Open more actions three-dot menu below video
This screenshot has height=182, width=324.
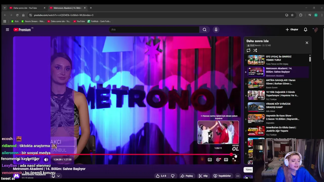(238, 176)
